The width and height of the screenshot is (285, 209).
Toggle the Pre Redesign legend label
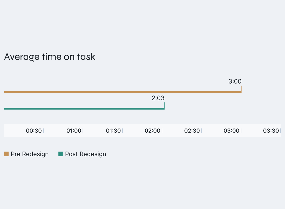click(30, 154)
